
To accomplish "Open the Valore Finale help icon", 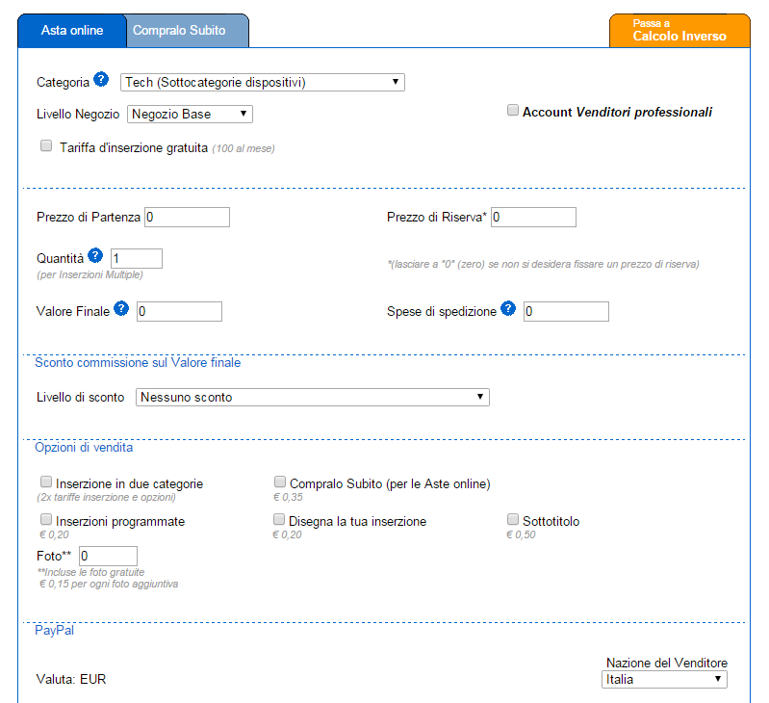I will [121, 308].
